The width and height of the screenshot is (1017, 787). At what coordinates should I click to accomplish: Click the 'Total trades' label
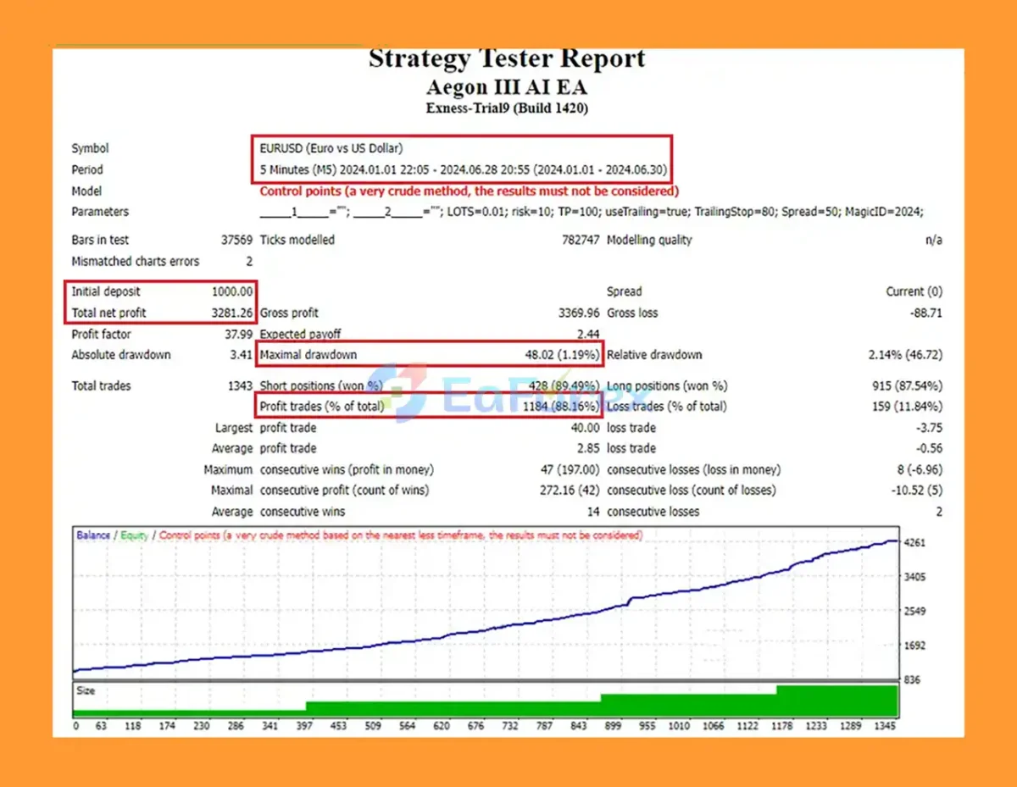pyautogui.click(x=101, y=385)
